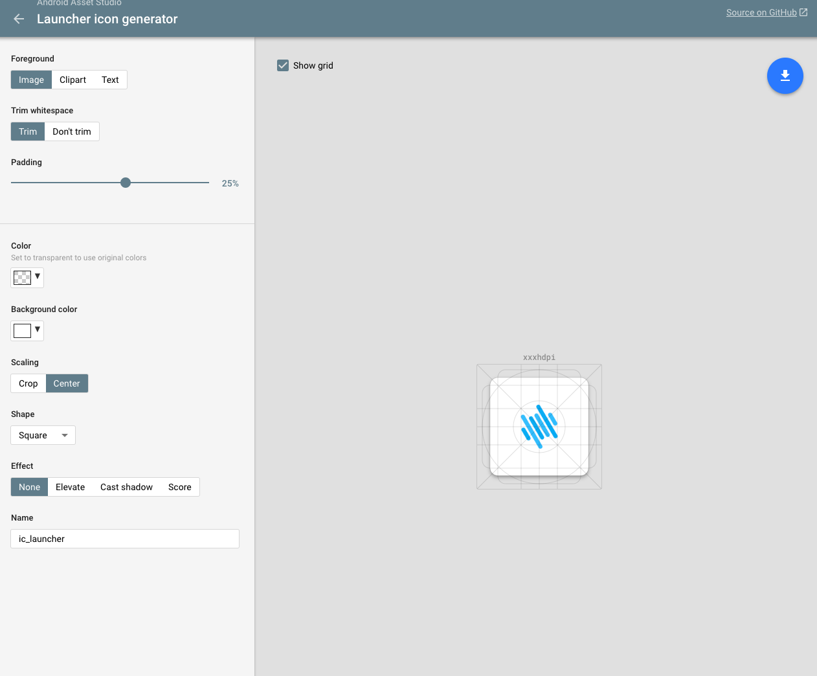Viewport: 817px width, 676px height.
Task: Click the Launcher icon generator title
Action: tap(107, 19)
